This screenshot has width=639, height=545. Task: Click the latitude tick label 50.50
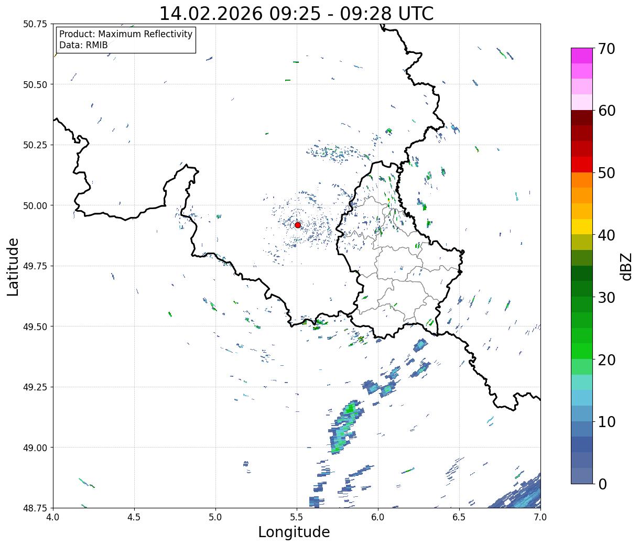(35, 84)
